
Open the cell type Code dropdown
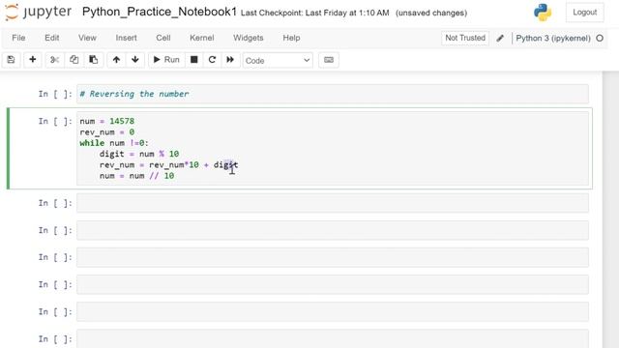[278, 60]
